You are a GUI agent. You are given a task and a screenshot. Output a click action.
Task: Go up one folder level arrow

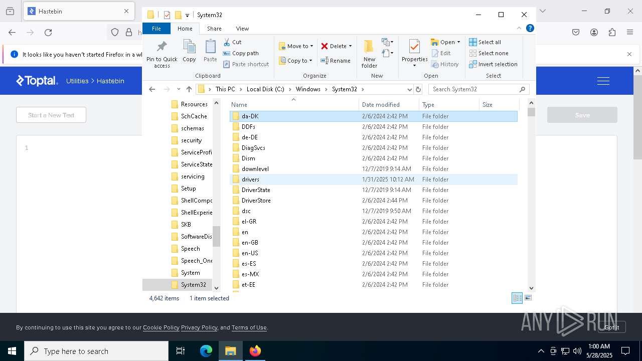189,89
